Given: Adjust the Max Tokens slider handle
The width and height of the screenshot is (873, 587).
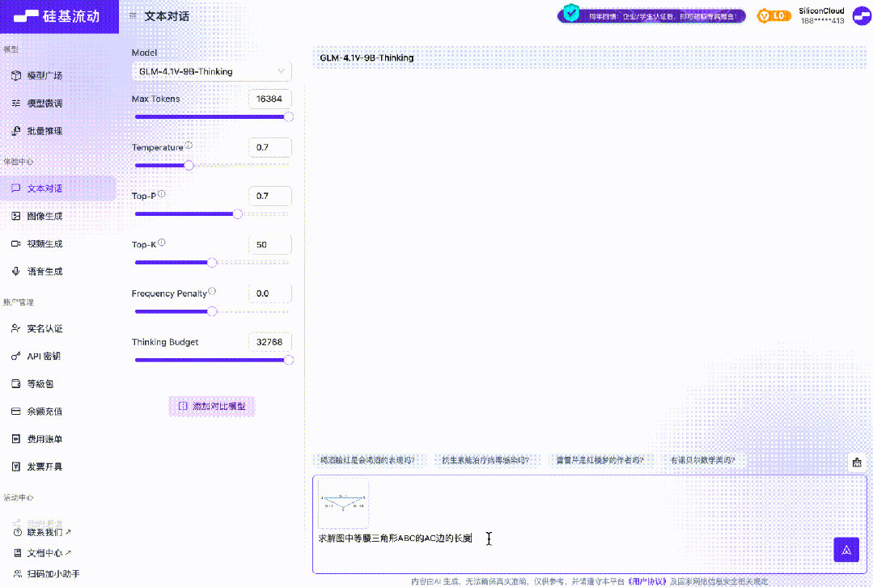Looking at the screenshot, I should (x=288, y=117).
